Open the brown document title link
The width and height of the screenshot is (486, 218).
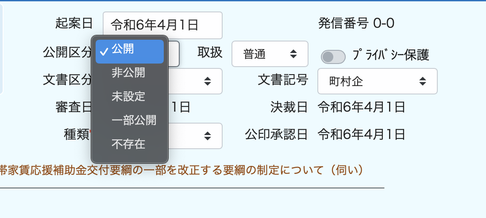point(181,170)
